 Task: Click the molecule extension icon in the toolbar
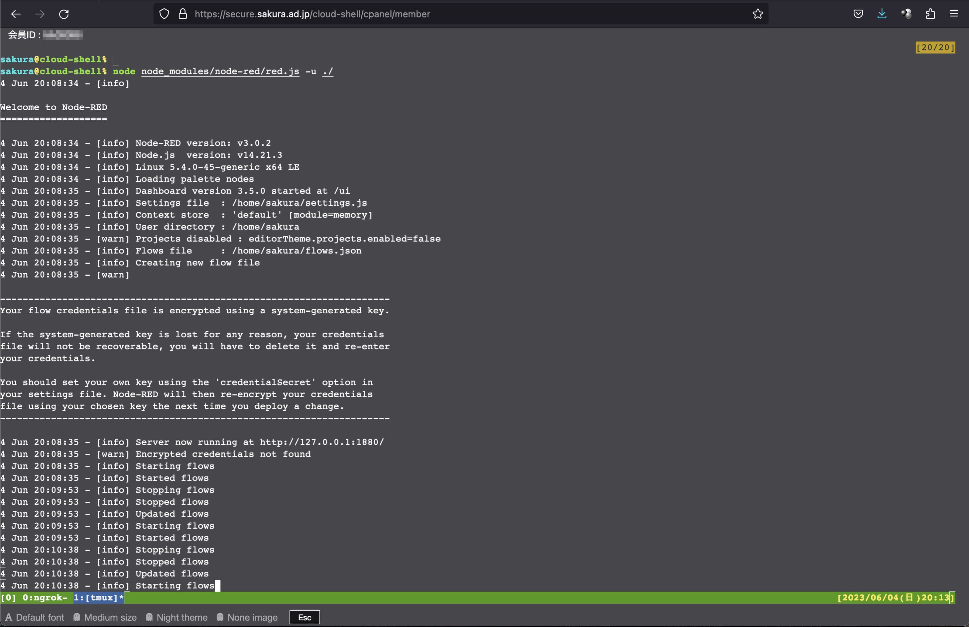click(x=906, y=14)
